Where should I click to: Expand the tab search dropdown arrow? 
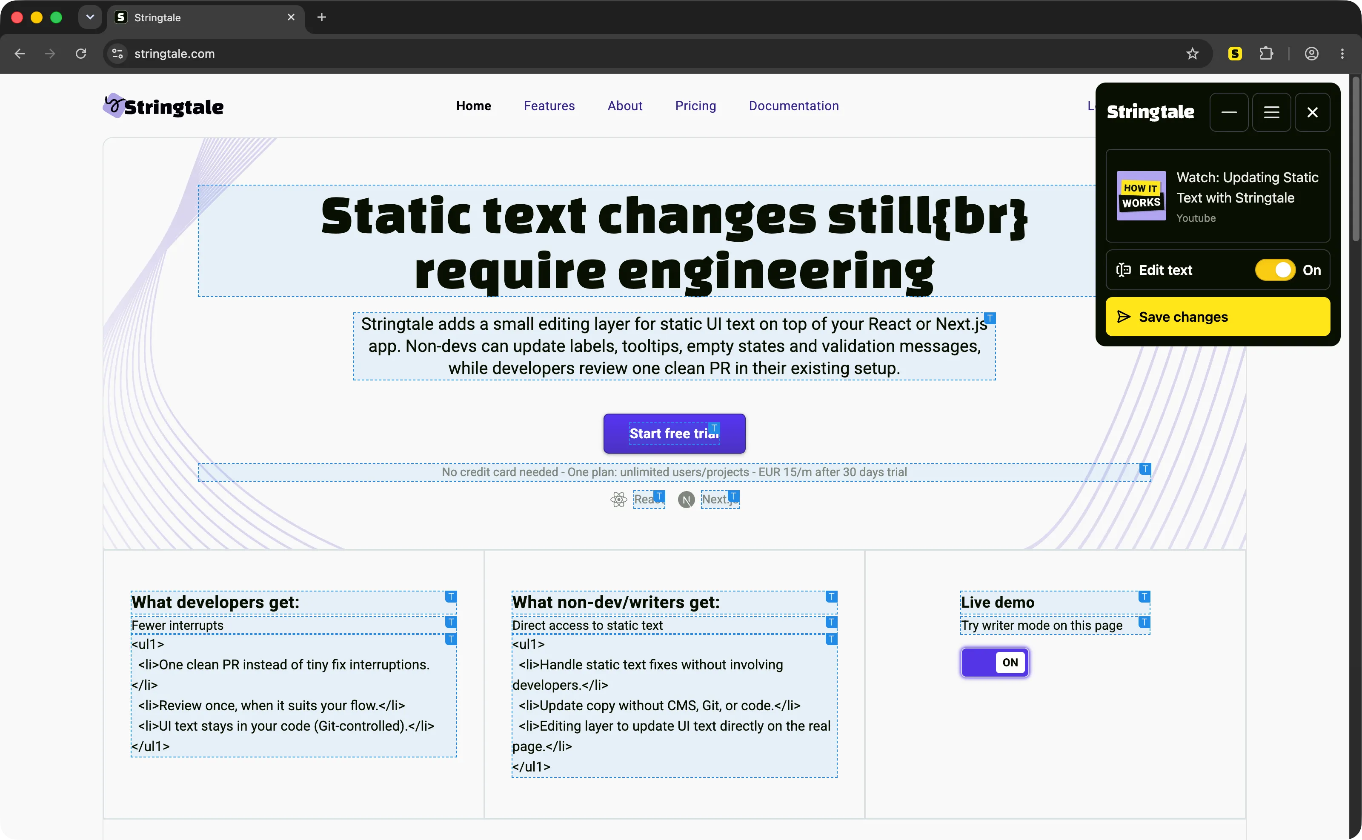click(90, 17)
